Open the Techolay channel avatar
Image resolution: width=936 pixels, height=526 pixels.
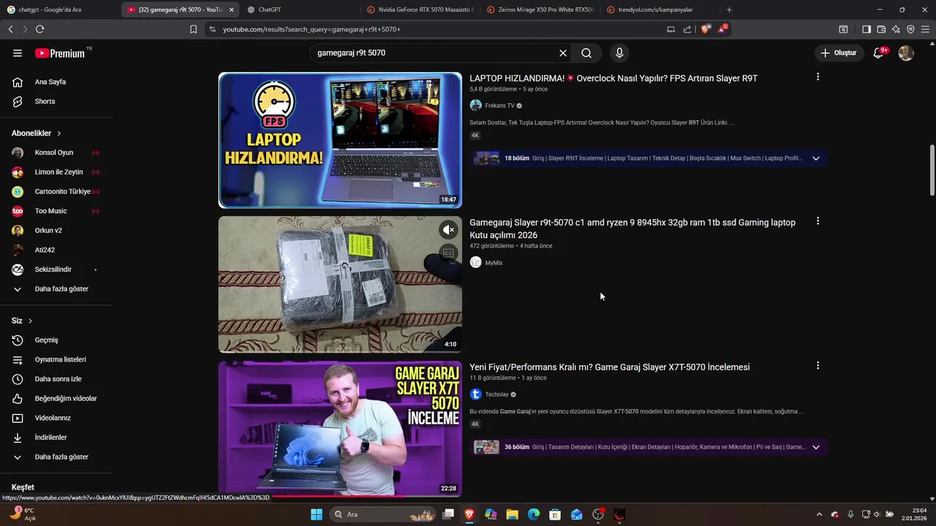pyautogui.click(x=475, y=394)
